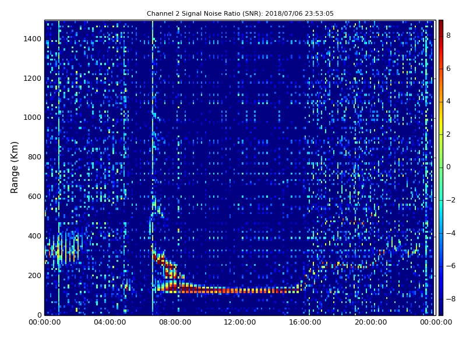This screenshot has width=466, height=349.
Task: Click the colorbar tick label 4
Action: [449, 101]
